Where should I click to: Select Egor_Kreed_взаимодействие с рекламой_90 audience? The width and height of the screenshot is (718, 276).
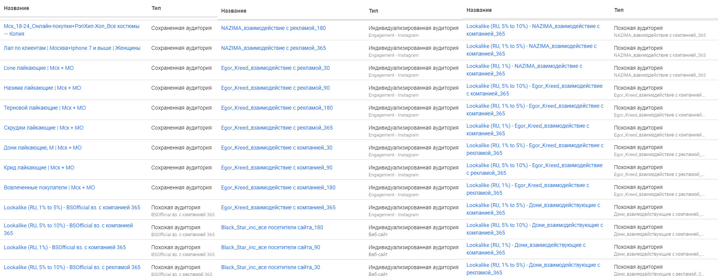click(x=275, y=88)
